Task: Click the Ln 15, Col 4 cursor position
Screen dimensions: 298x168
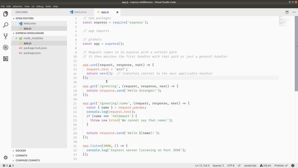Action: pyautogui.click(x=202, y=166)
